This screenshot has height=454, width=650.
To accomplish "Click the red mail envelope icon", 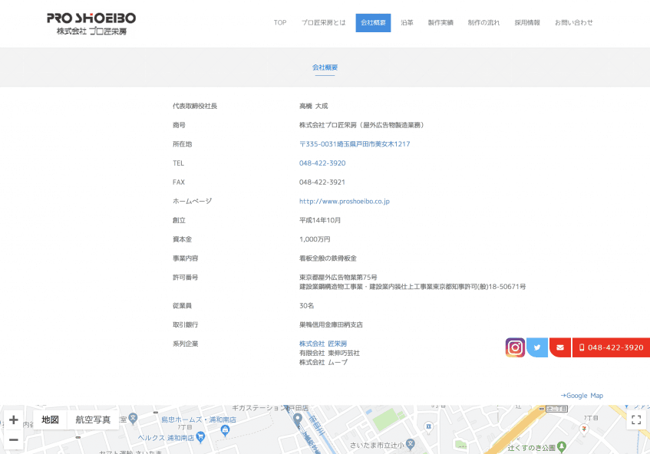I will [560, 347].
